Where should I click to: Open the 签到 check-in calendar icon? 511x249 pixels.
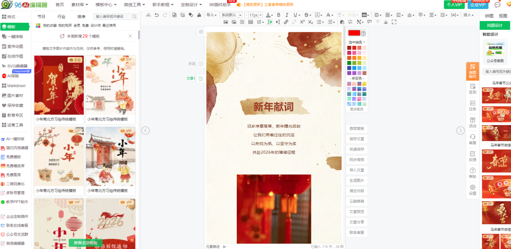click(x=473, y=88)
